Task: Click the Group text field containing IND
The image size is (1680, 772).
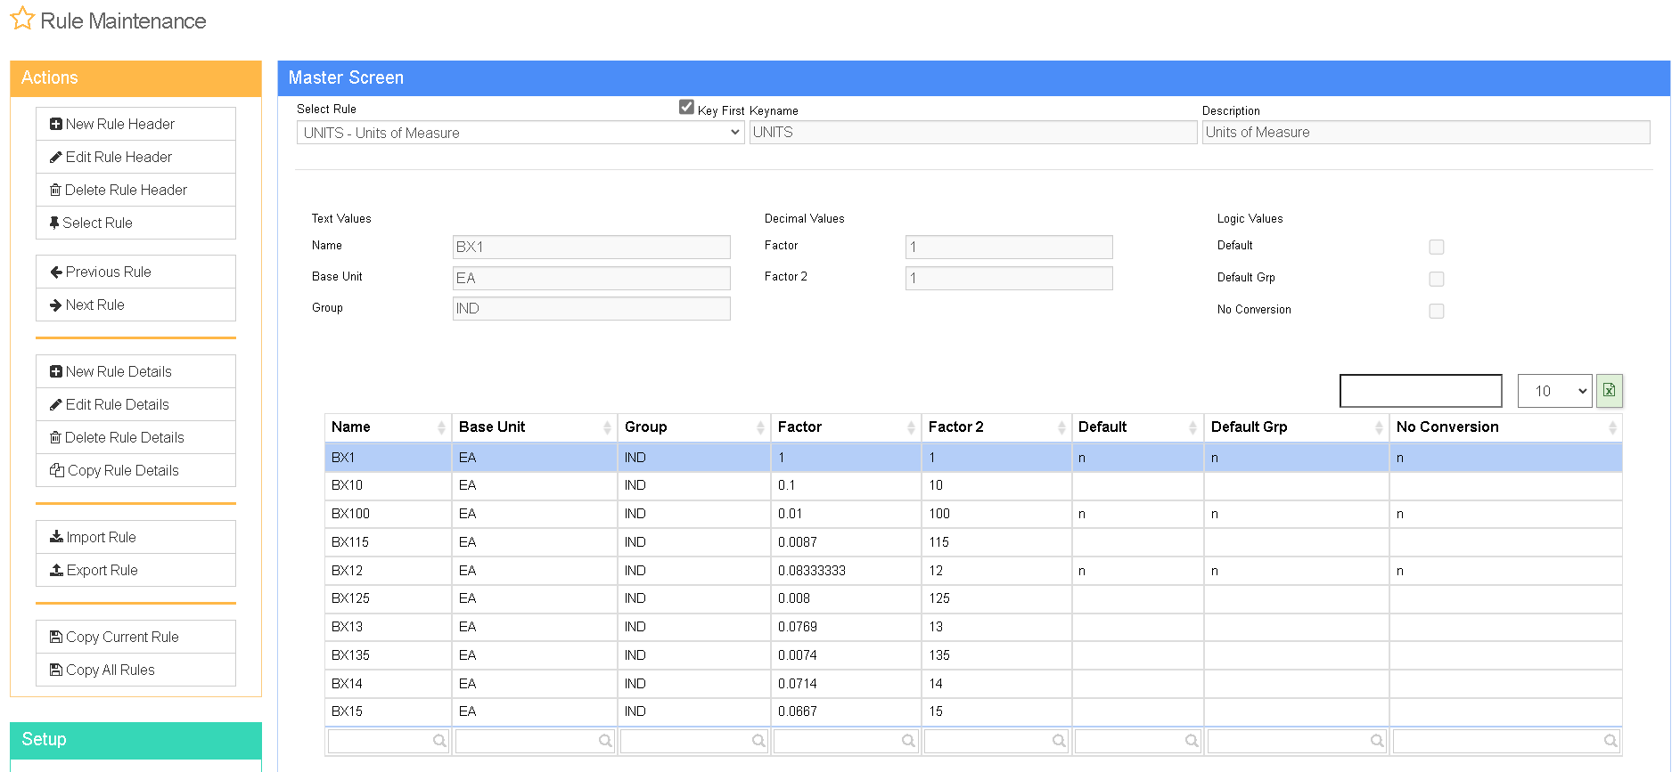Action: tap(592, 308)
